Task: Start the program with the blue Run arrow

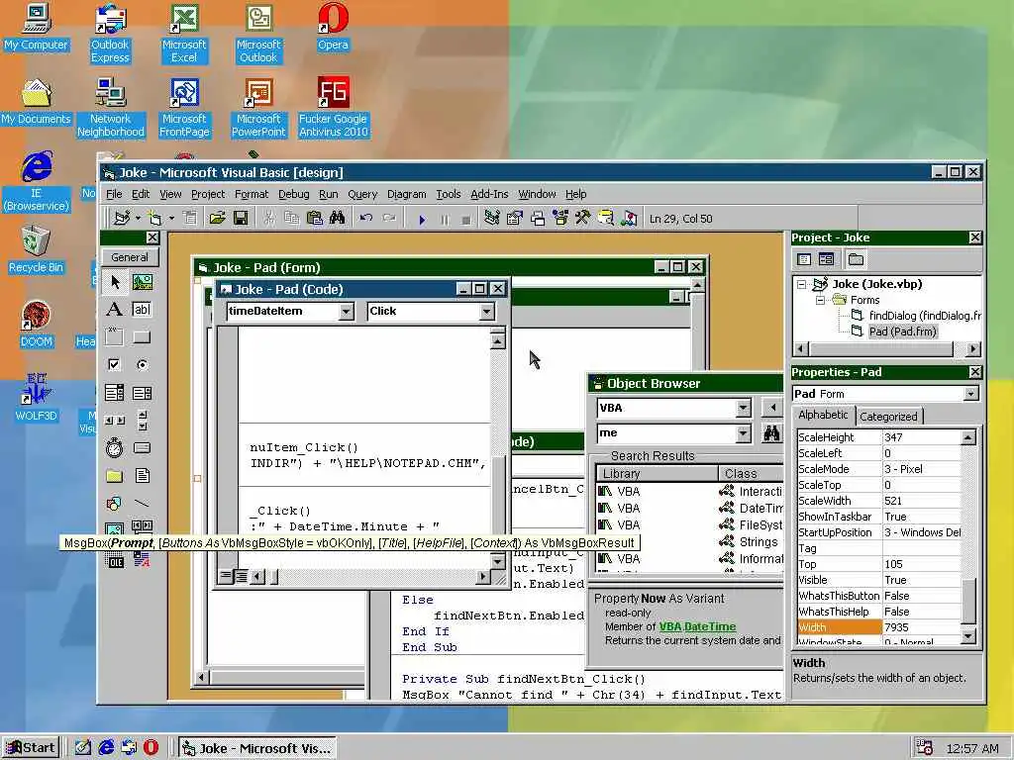Action: coord(422,219)
